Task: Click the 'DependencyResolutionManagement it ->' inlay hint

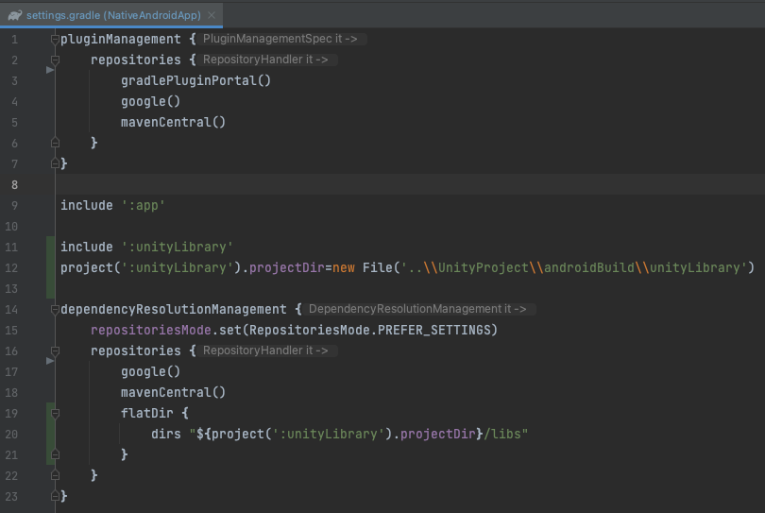Action: point(417,309)
